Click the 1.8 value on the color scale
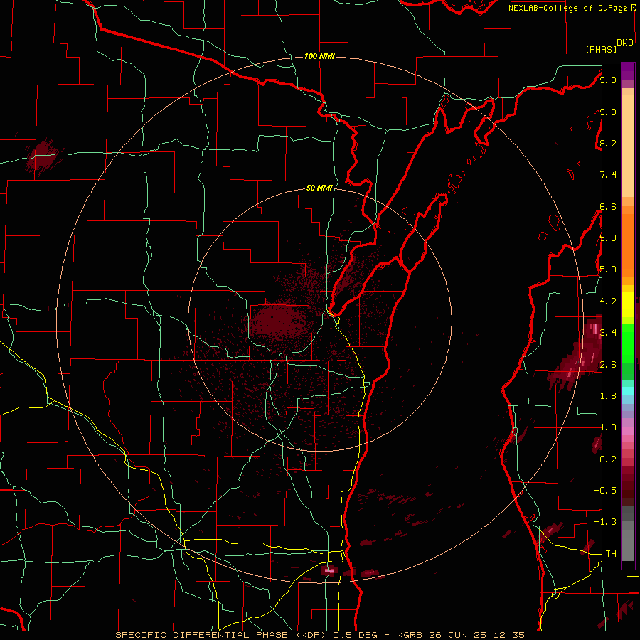The width and height of the screenshot is (640, 640). coord(608,396)
